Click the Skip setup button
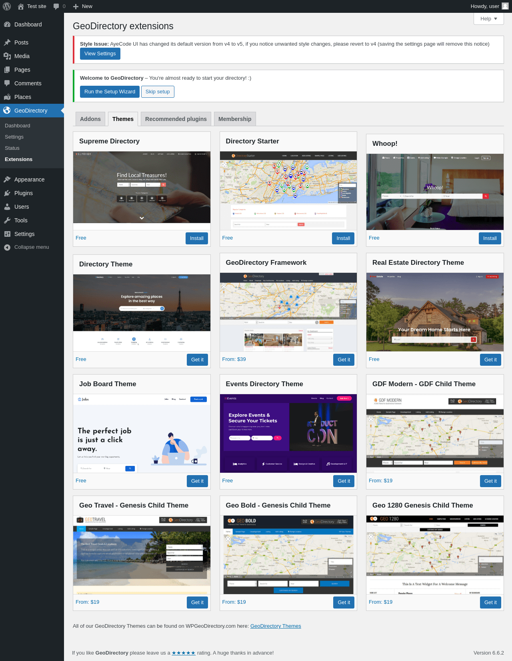Viewport: 512px width, 661px height. [158, 92]
